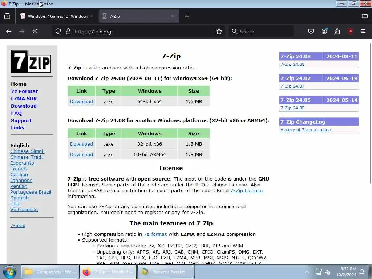Switch language to Vietnamese
The width and height of the screenshot is (372, 279).
24,210
